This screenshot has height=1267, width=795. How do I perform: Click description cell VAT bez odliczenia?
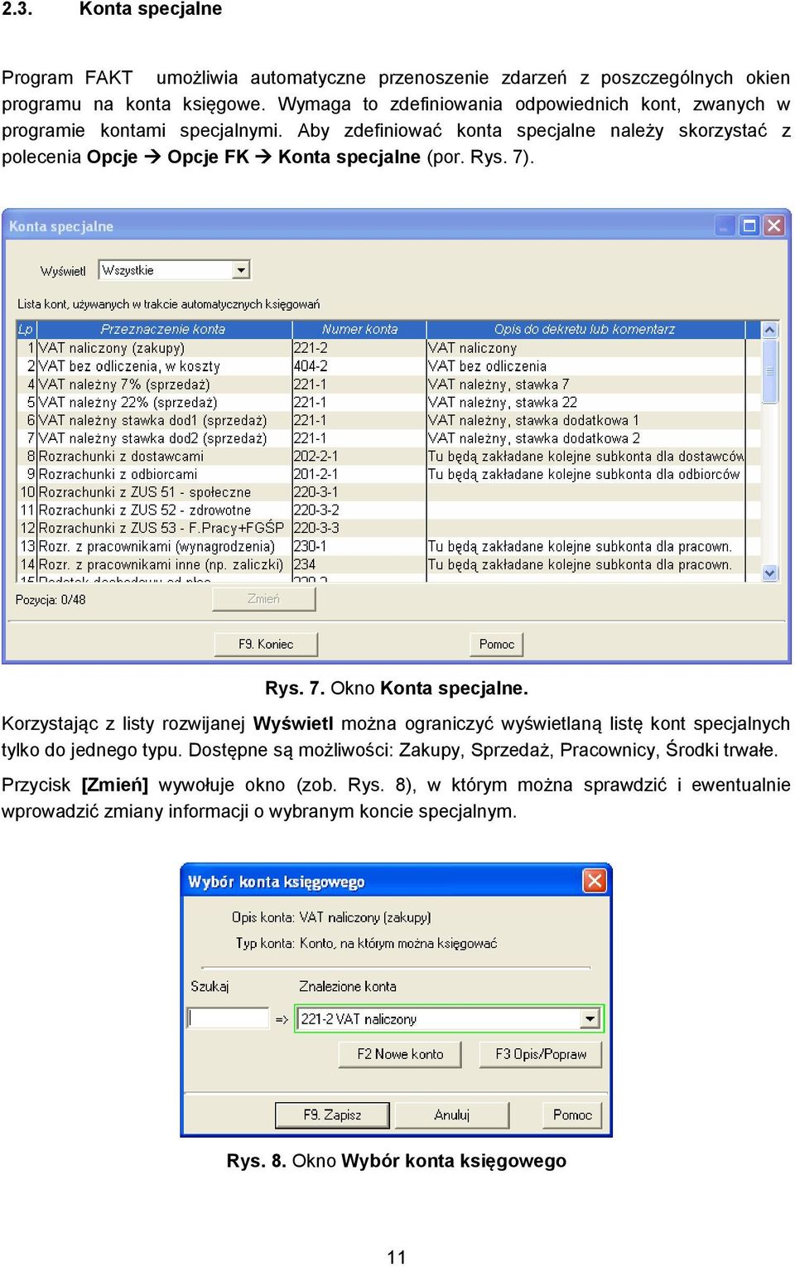pyautogui.click(x=585, y=366)
